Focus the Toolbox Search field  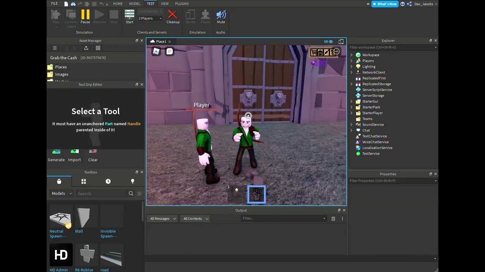click(x=102, y=193)
